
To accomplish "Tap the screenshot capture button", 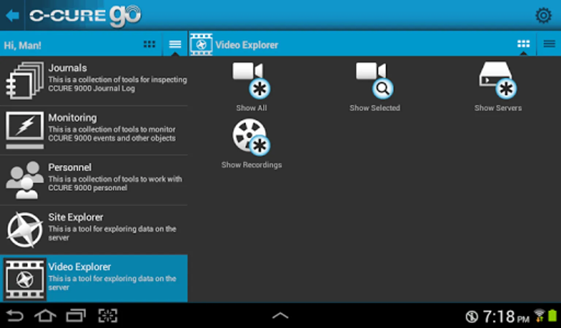I will pos(108,316).
